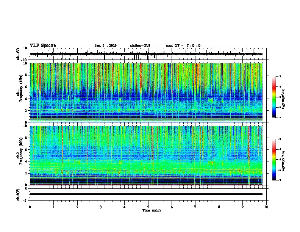Click the "7" tick on the time axis
The image size is (300, 232).
pos(195,207)
